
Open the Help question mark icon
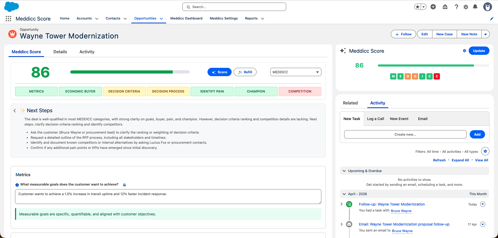pos(456,7)
